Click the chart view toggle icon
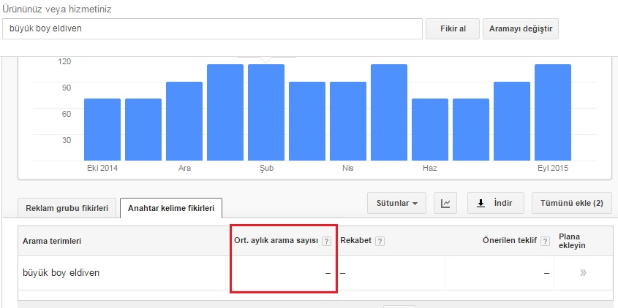The width and height of the screenshot is (618, 308). point(446,204)
